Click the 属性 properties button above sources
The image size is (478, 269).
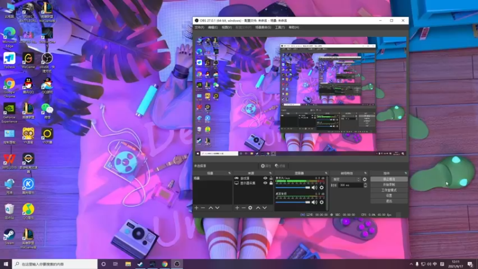coord(266,166)
